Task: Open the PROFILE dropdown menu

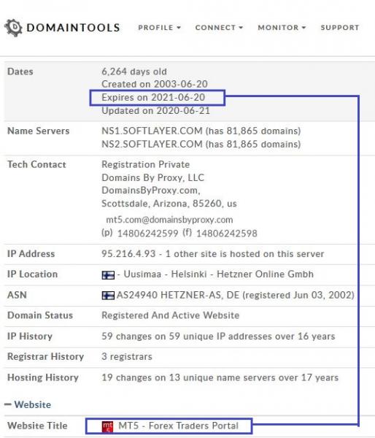Action: pos(160,28)
